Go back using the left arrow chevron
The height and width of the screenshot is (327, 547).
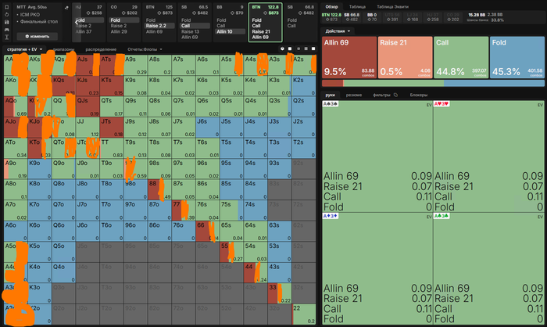tap(77, 23)
